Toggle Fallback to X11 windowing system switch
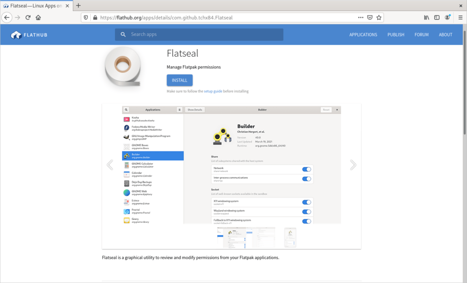 306,221
